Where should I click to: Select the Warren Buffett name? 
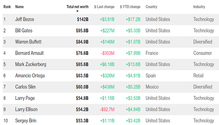pos(28,42)
